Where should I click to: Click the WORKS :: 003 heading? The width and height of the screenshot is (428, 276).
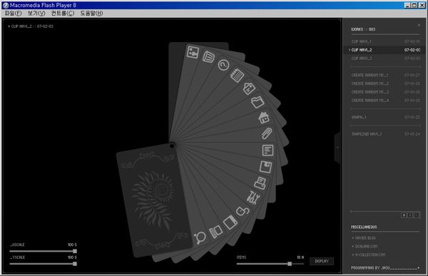tap(363, 29)
